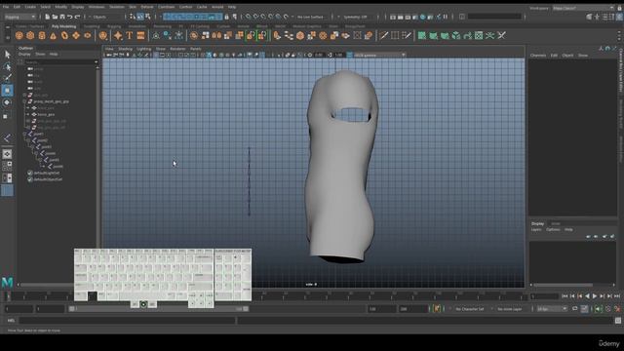This screenshot has height=351, width=624.
Task: Click the Undo icon in status line
Action: click(x=70, y=17)
